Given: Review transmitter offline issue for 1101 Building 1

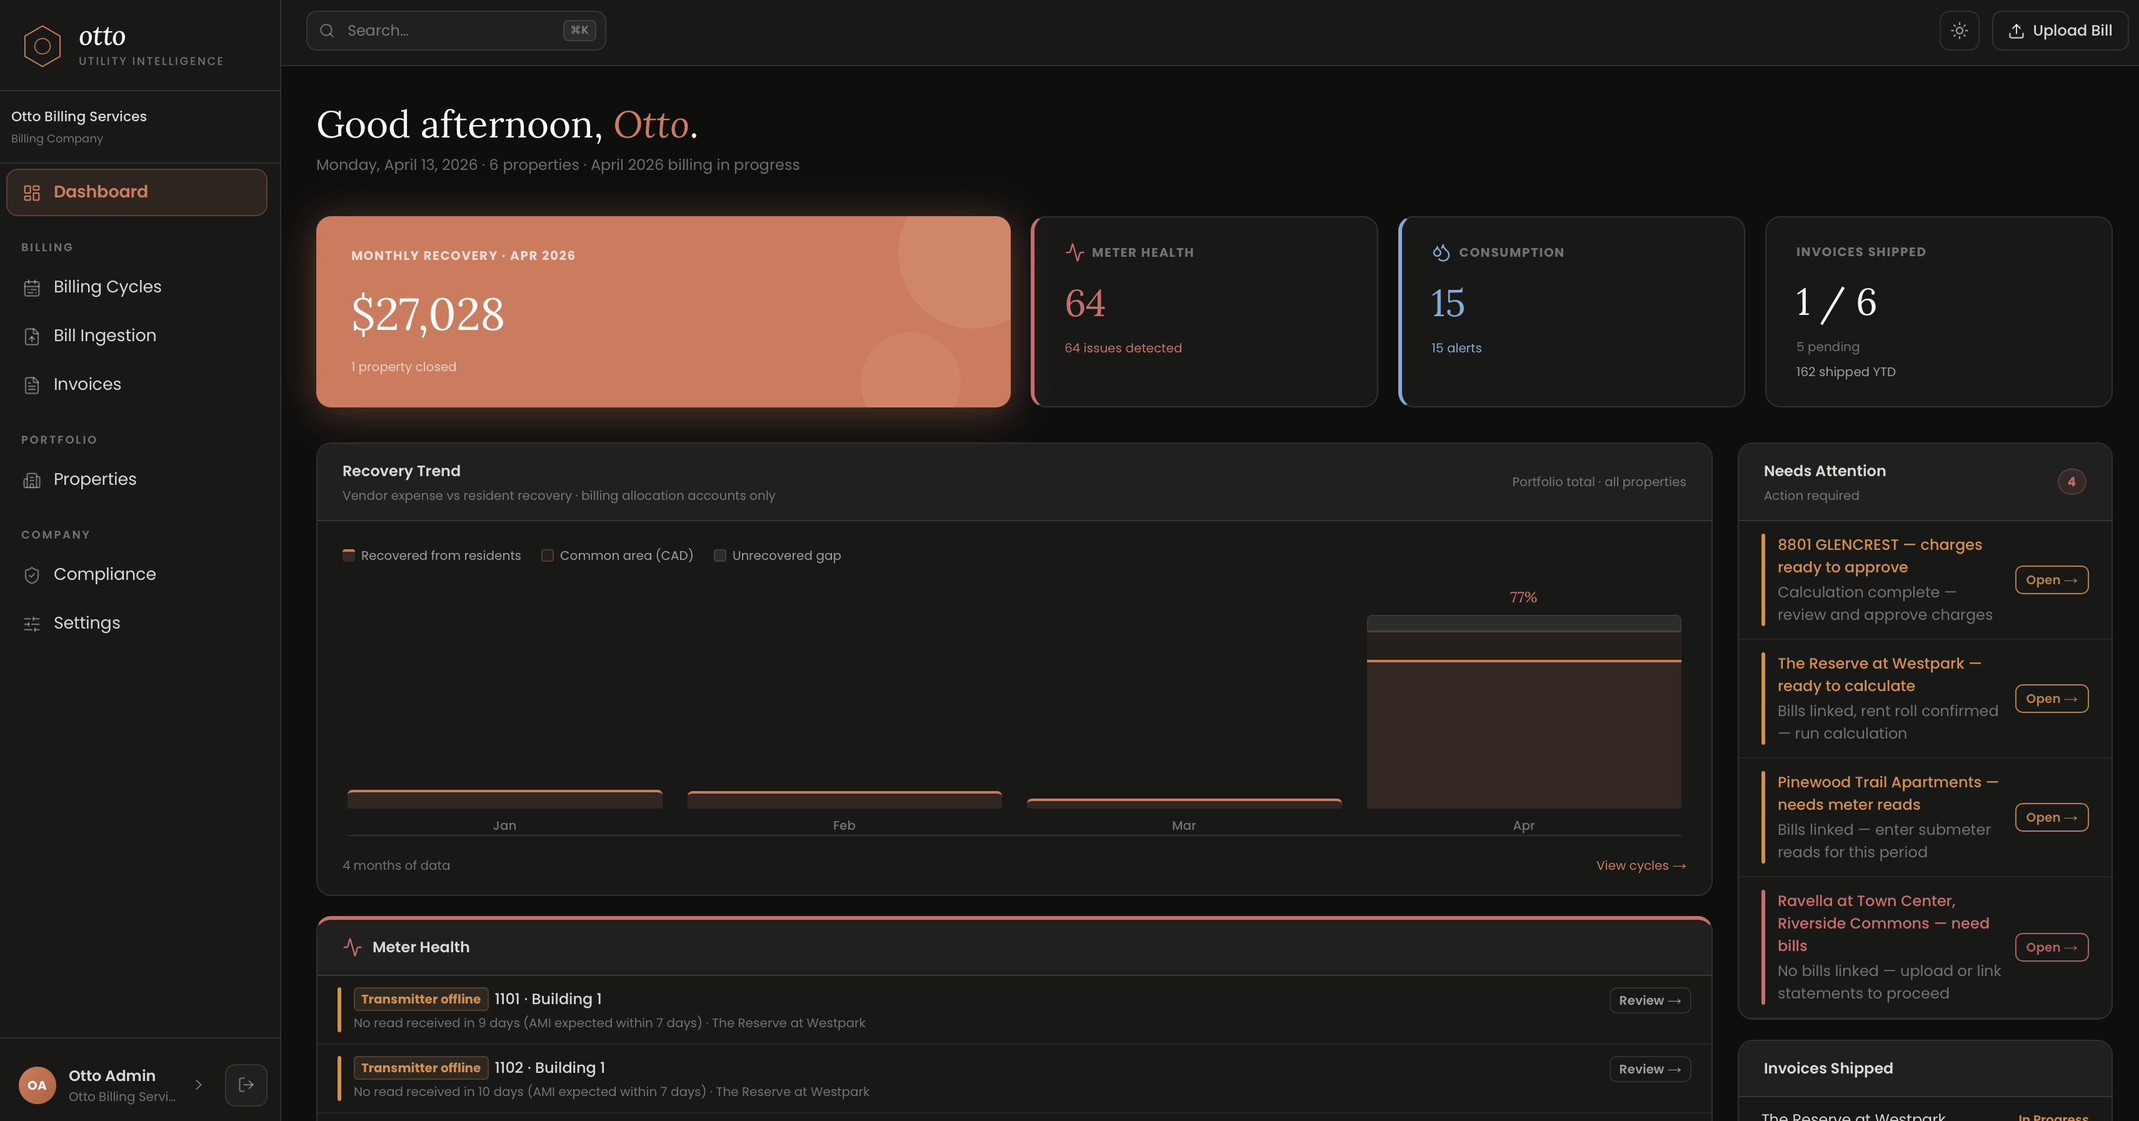Looking at the screenshot, I should pos(1649,1000).
